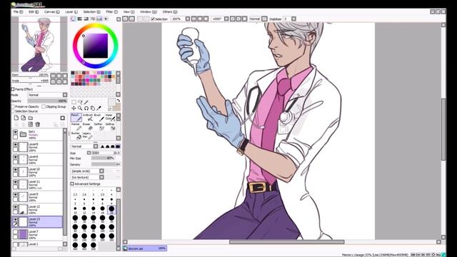The height and width of the screenshot is (257, 457).
Task: Open the layer blending Mode dropdown
Action: pyautogui.click(x=48, y=95)
